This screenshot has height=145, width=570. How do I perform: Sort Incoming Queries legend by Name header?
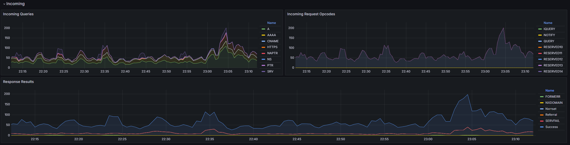coord(271,23)
